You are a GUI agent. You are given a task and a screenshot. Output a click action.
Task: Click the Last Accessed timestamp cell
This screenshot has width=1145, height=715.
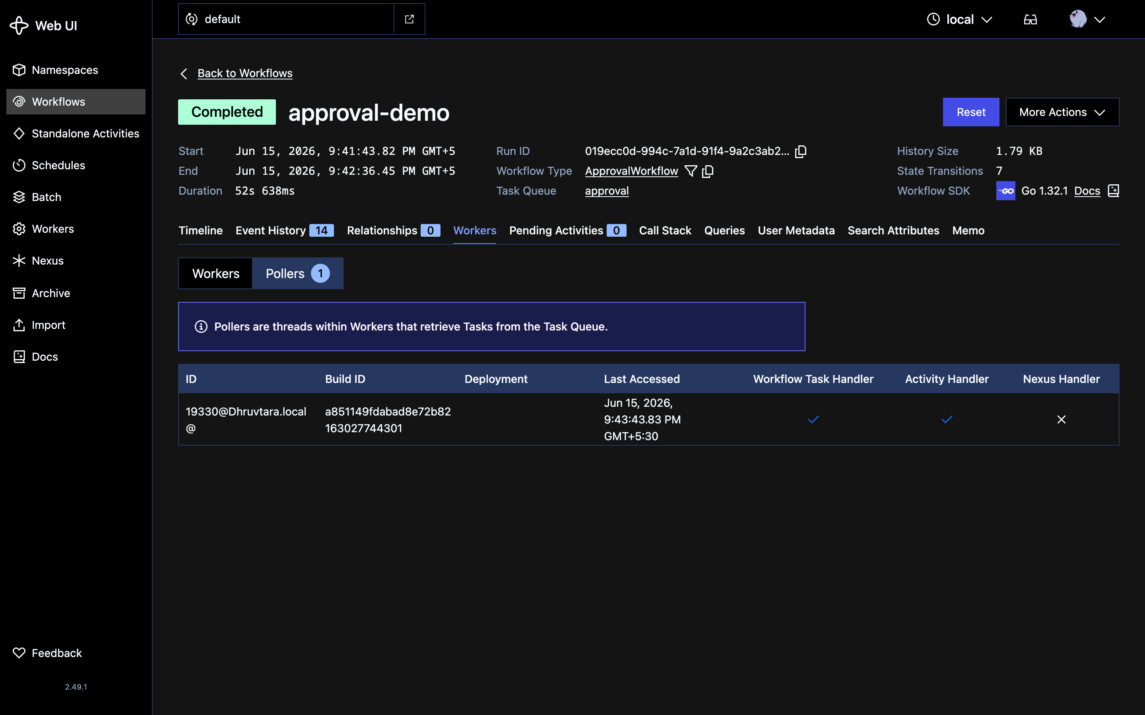coord(642,419)
